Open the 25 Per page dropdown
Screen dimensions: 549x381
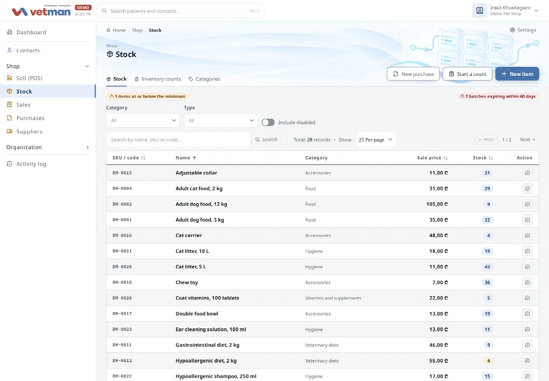[x=376, y=140]
